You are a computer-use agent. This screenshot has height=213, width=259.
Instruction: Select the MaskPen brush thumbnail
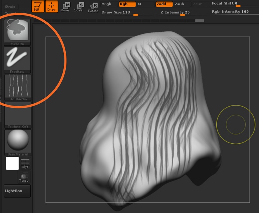tap(17, 31)
